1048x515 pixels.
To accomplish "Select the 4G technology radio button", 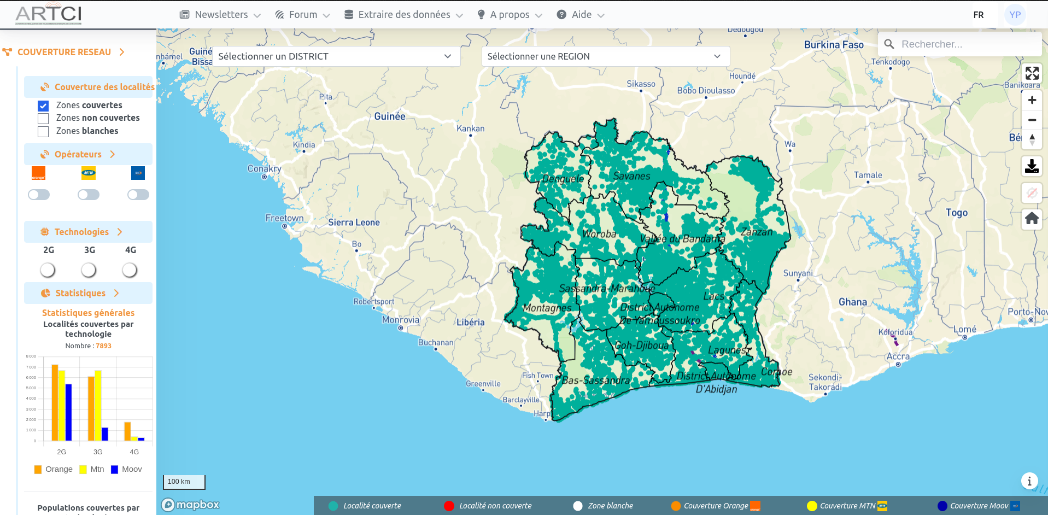I will (130, 270).
